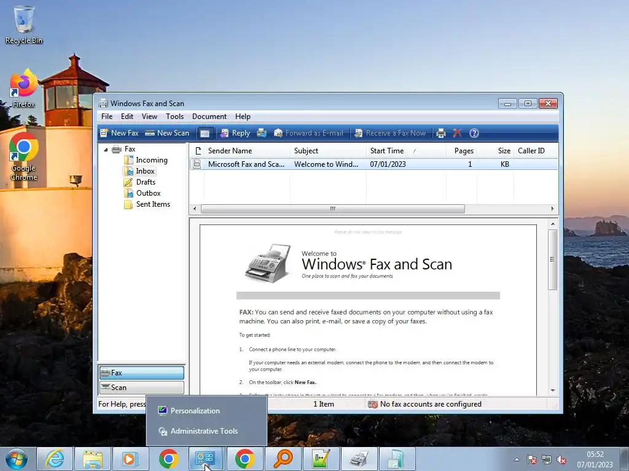Click the Print icon in the toolbar
This screenshot has height=471, width=629.
click(441, 133)
